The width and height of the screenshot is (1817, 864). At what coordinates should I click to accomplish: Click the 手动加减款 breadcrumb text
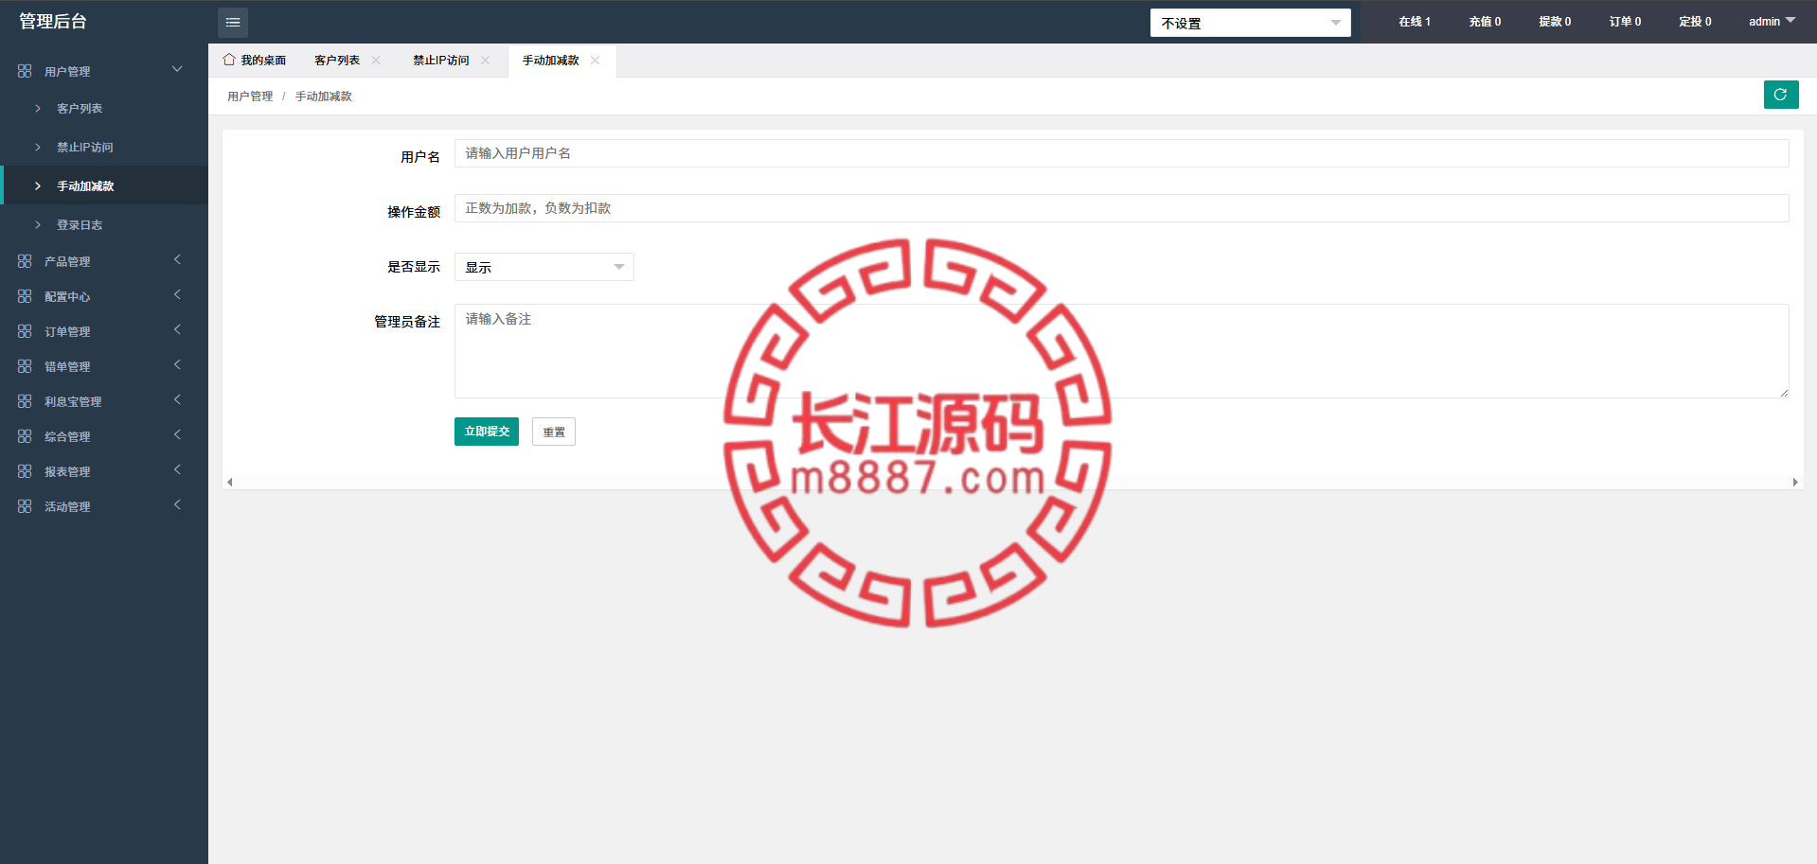point(324,97)
